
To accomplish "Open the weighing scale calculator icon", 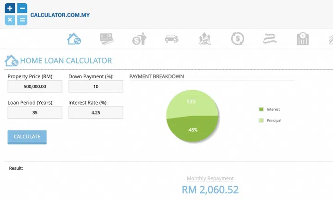I will tap(303, 39).
